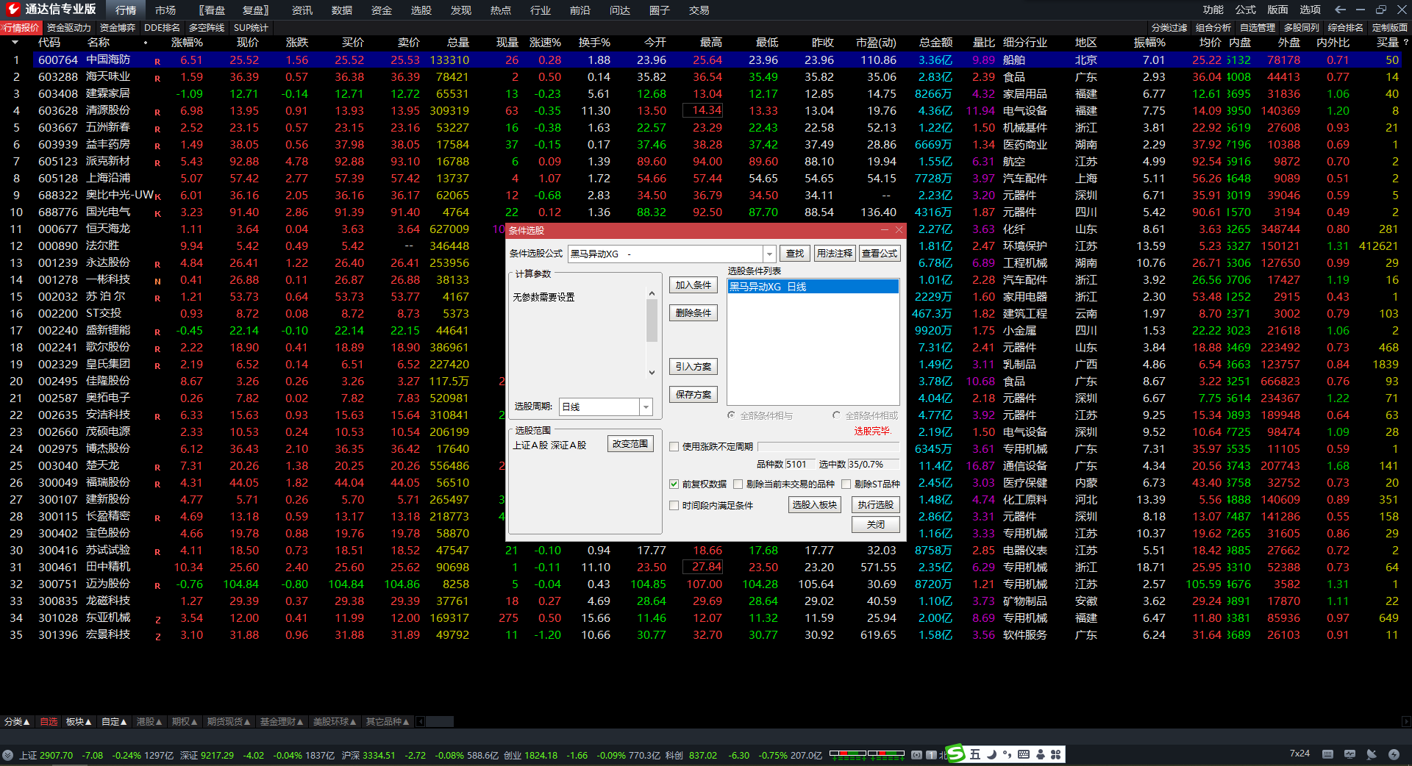Viewport: 1412px width, 766px height.
Task: Tick the 时间段内满足条件 checkbox
Action: [x=674, y=506]
